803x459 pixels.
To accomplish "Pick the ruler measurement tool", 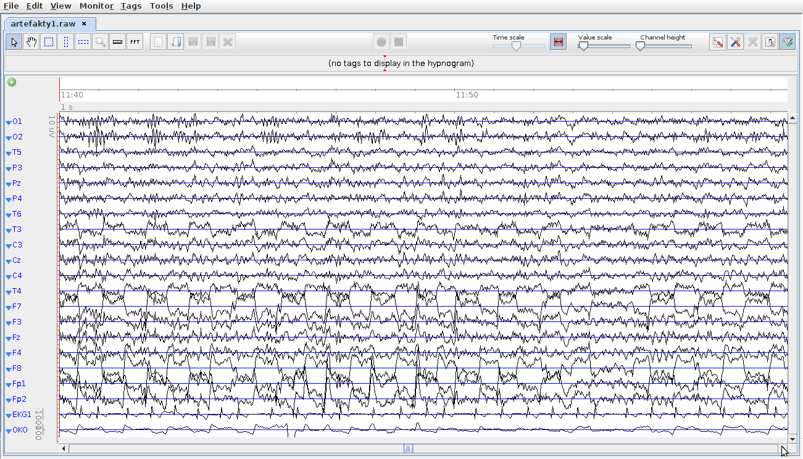I will [x=118, y=42].
